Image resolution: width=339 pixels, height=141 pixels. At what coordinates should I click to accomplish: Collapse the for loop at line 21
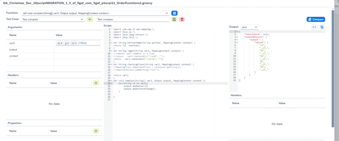[x=111, y=83]
